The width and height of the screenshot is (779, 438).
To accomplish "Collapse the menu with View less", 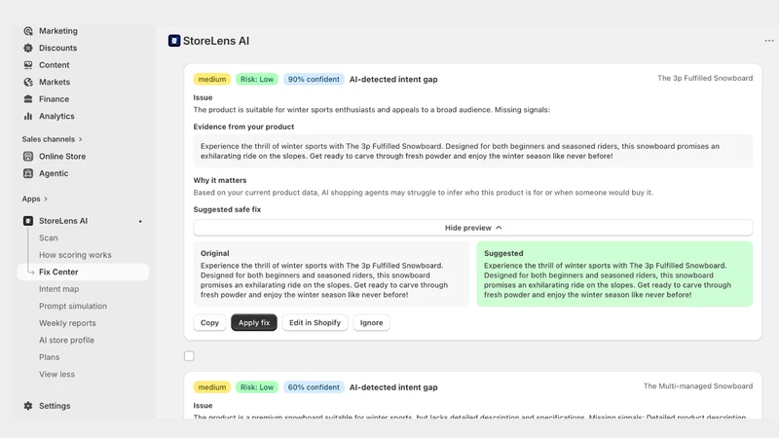I will 56,375.
